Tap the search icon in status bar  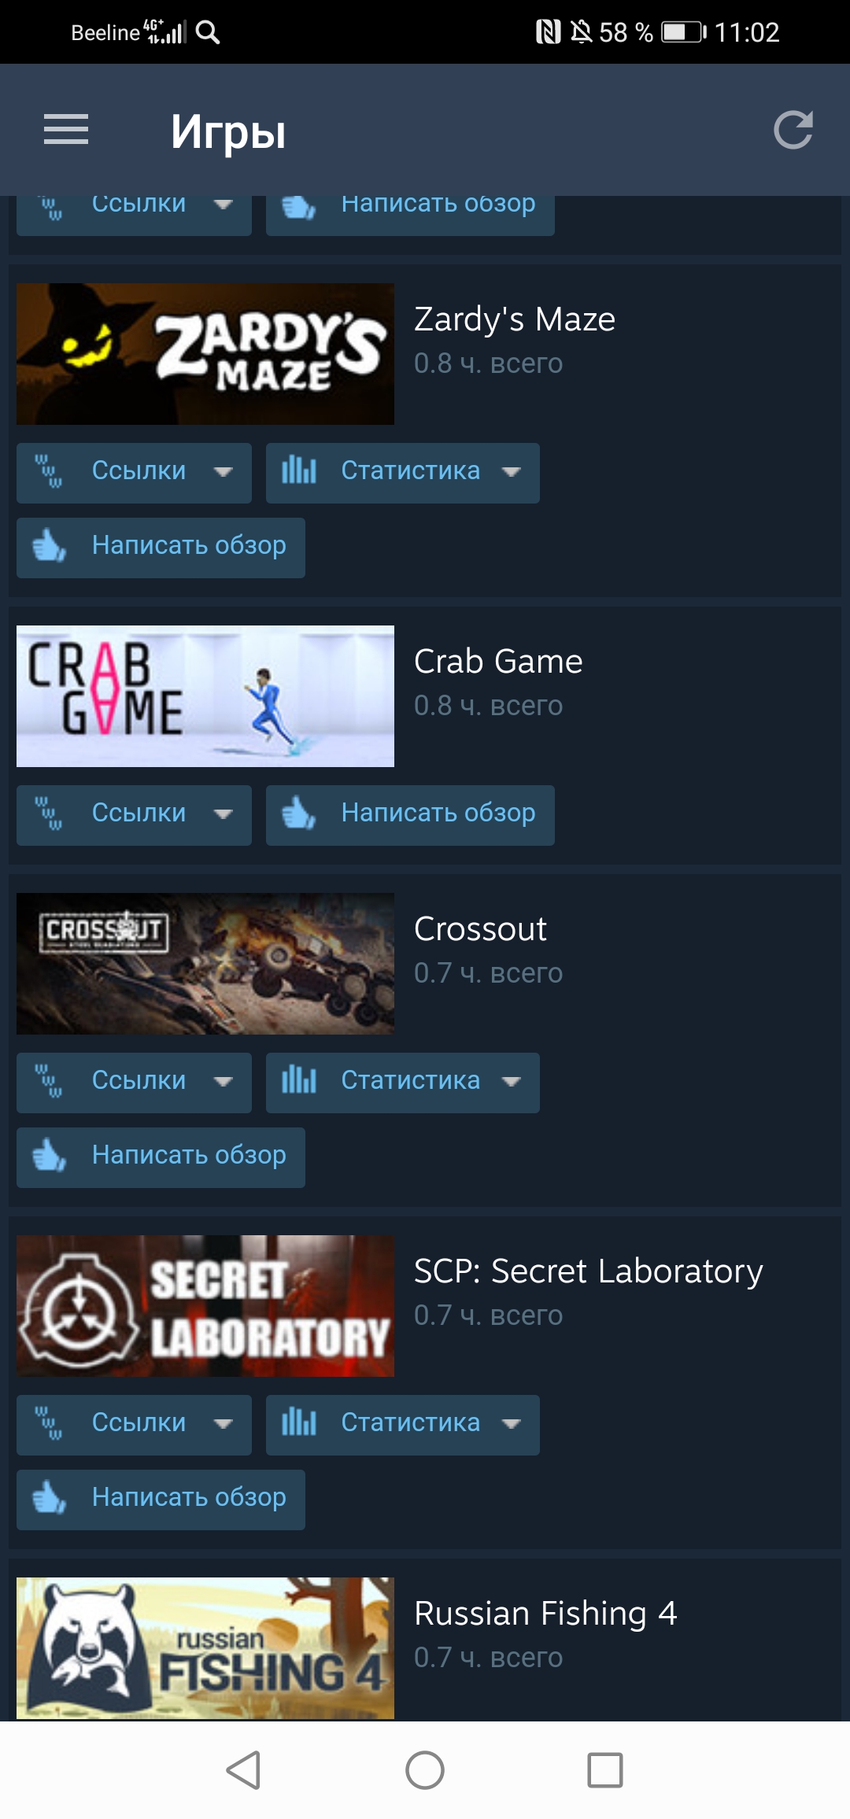[x=208, y=32]
